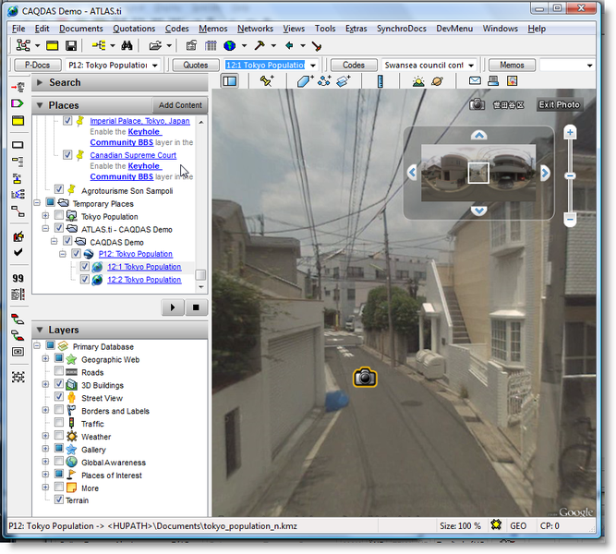Toggle the Terrain checkbox
This screenshot has height=554, width=616.
(x=59, y=500)
